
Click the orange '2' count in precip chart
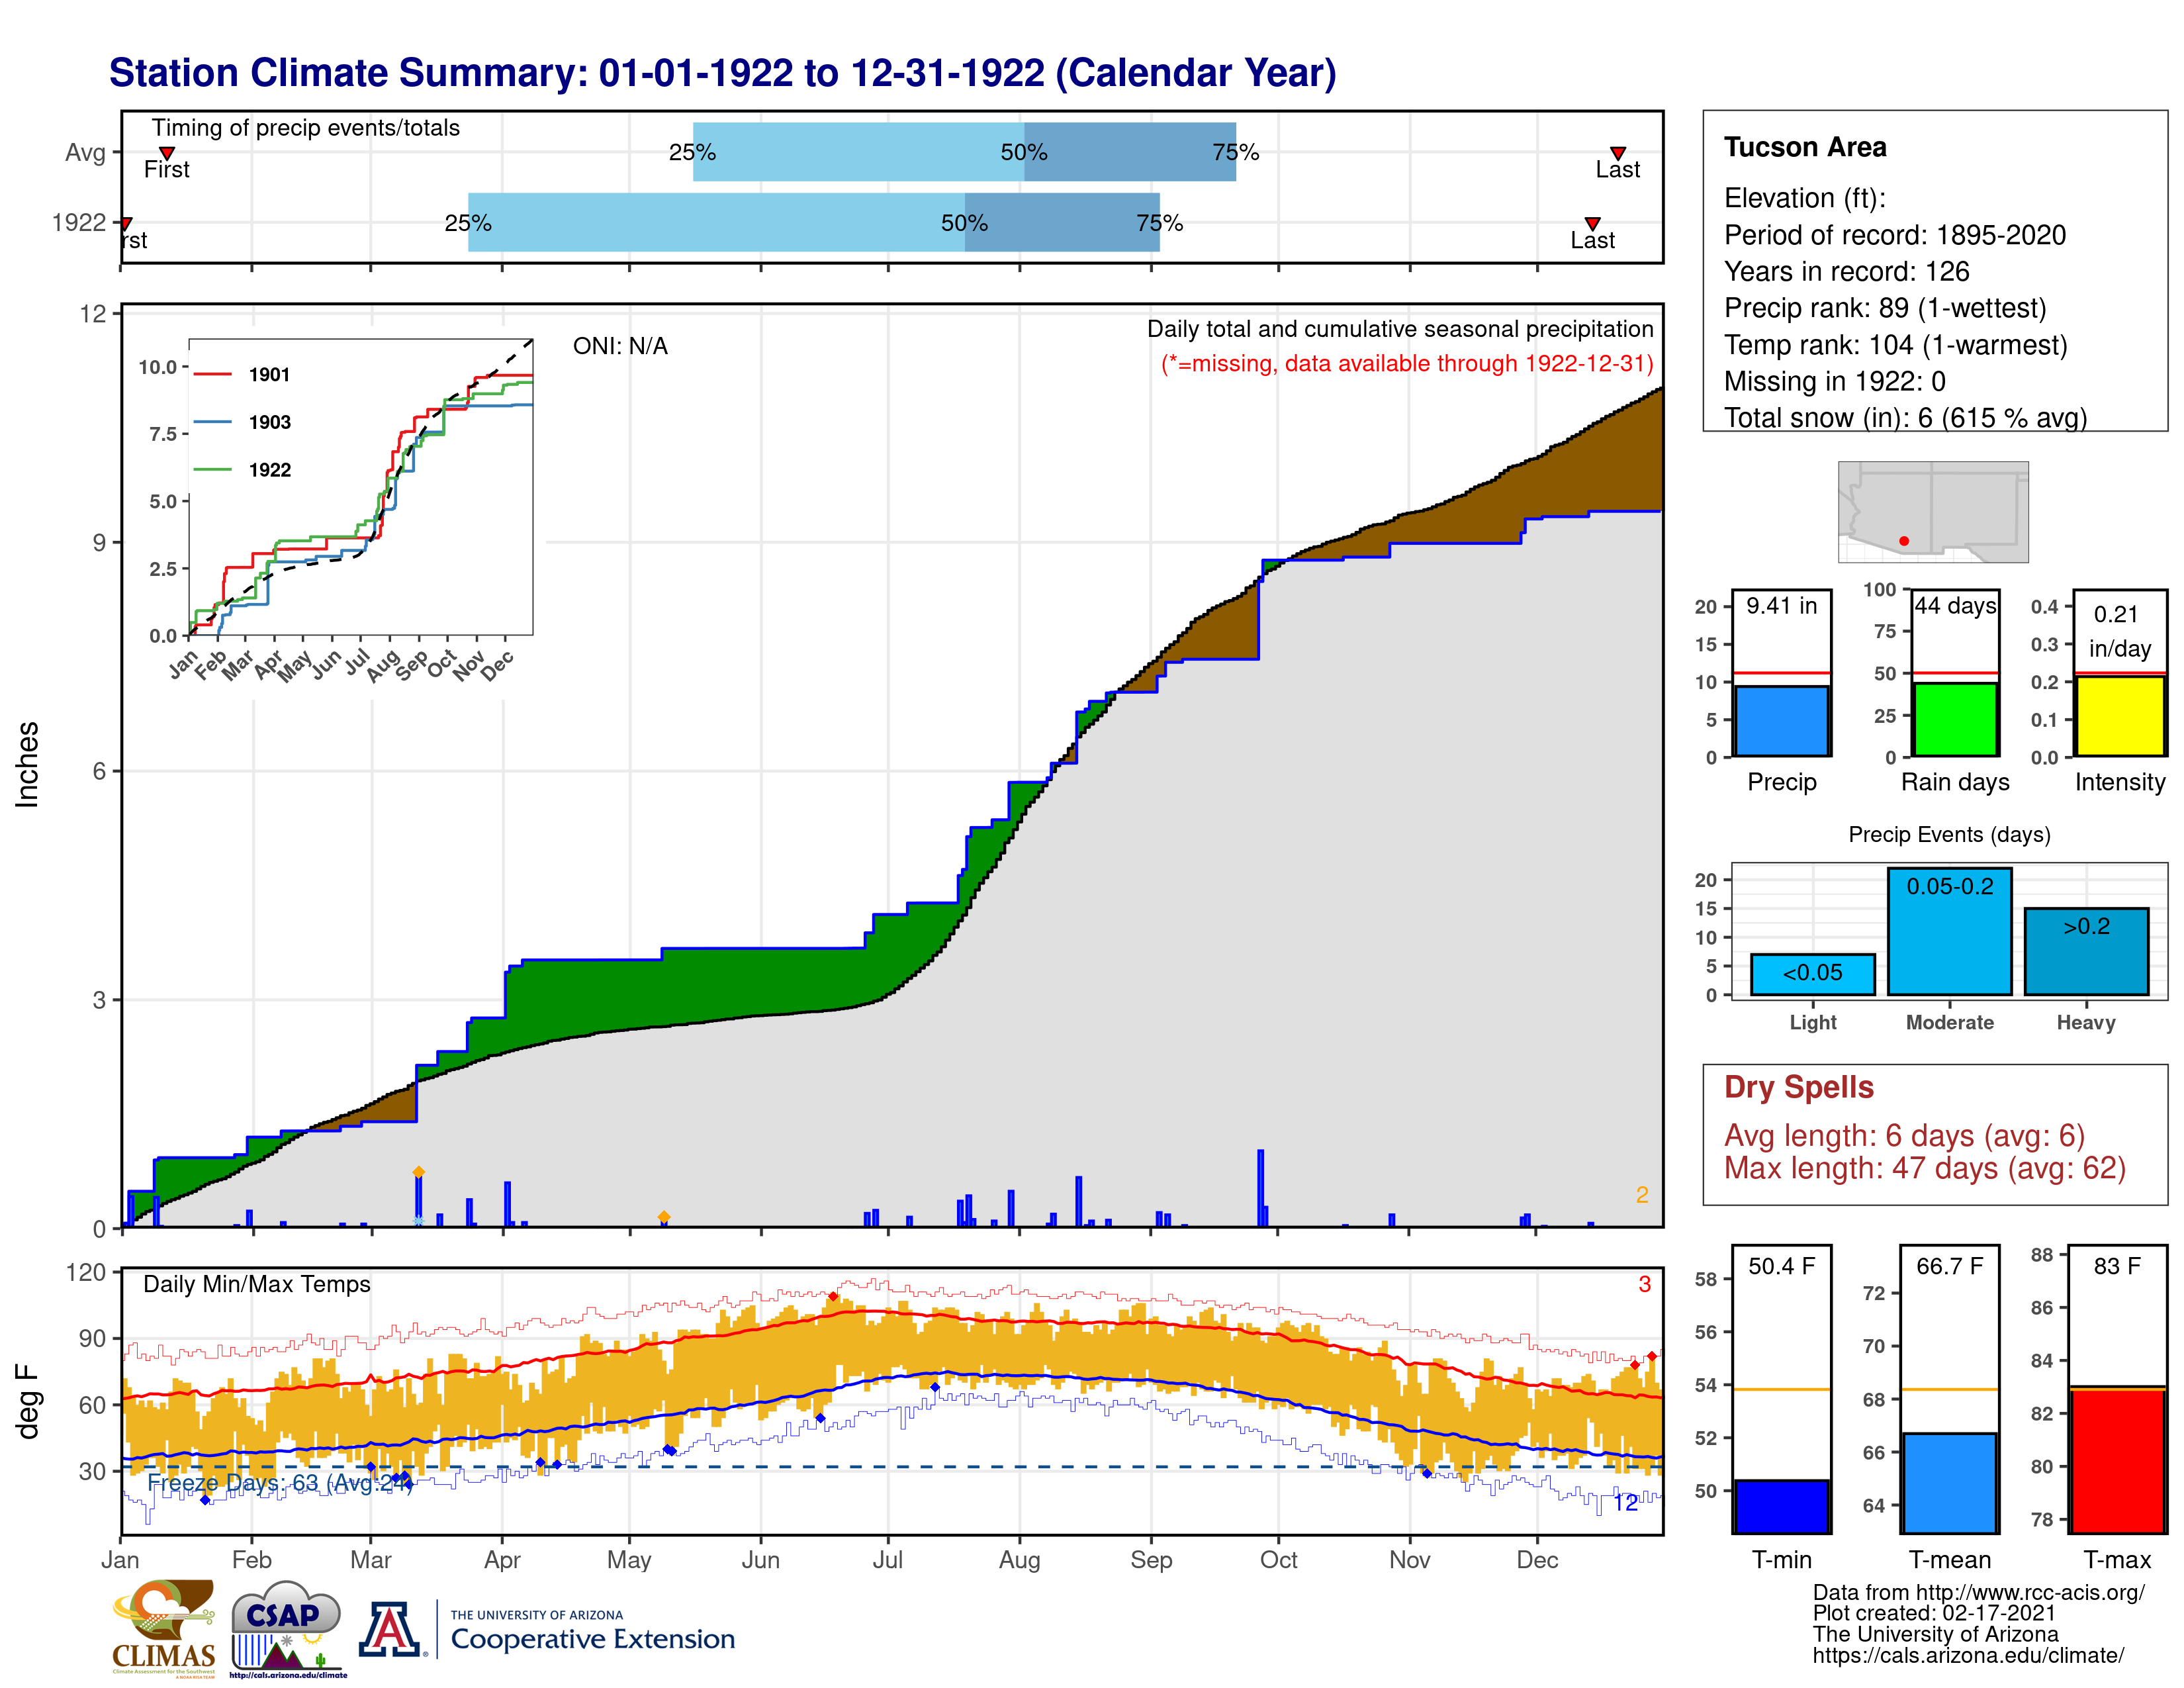(1642, 1195)
